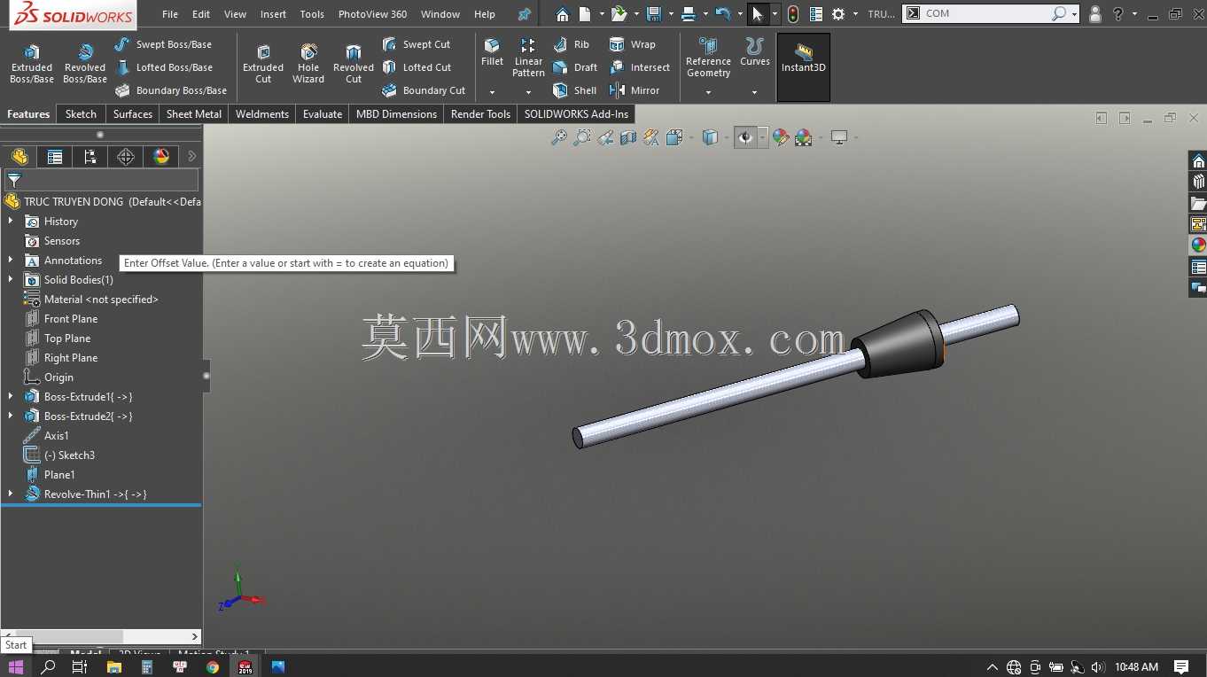
Task: Expand the Annotations folder
Action: [11, 261]
